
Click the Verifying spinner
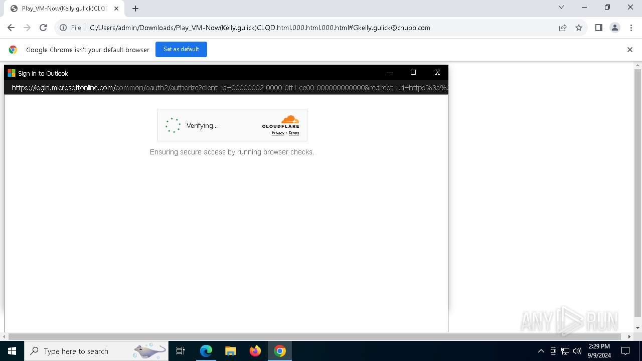(x=173, y=125)
